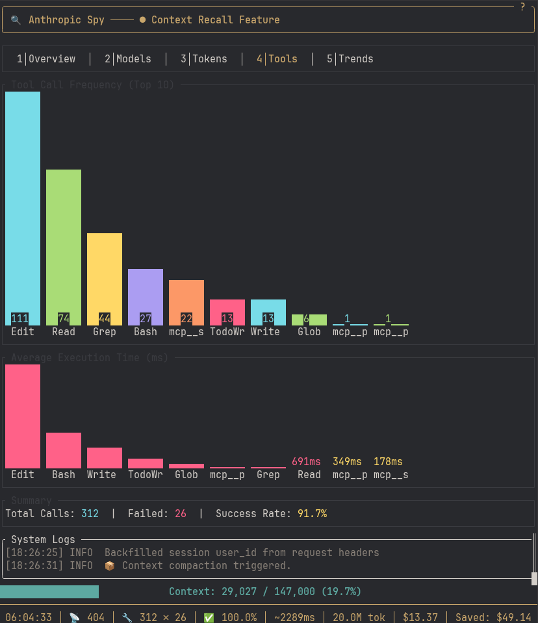Screen dimensions: 538x623
Task: Click the green checkmark success icon
Action: click(209, 617)
